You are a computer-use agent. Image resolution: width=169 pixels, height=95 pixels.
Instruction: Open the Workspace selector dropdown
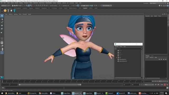pyautogui.click(x=158, y=3)
